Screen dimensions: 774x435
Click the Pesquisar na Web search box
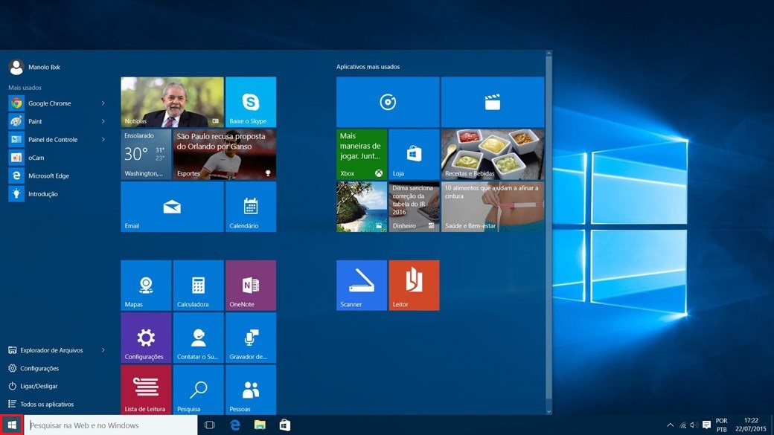[x=111, y=425]
